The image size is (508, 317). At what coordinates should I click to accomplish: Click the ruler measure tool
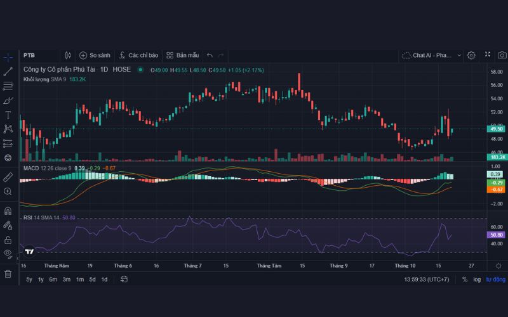pyautogui.click(x=8, y=176)
